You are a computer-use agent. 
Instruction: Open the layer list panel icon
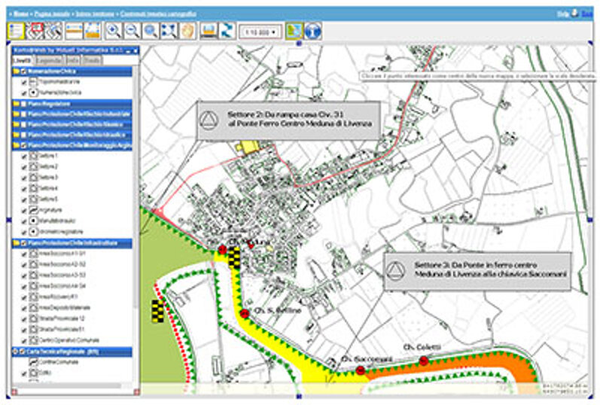[x=17, y=31]
